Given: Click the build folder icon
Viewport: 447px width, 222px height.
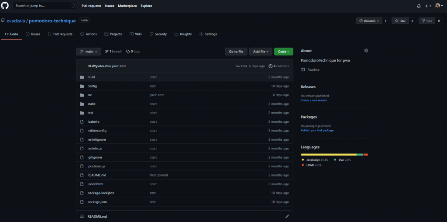Looking at the screenshot, I should tap(82, 77).
